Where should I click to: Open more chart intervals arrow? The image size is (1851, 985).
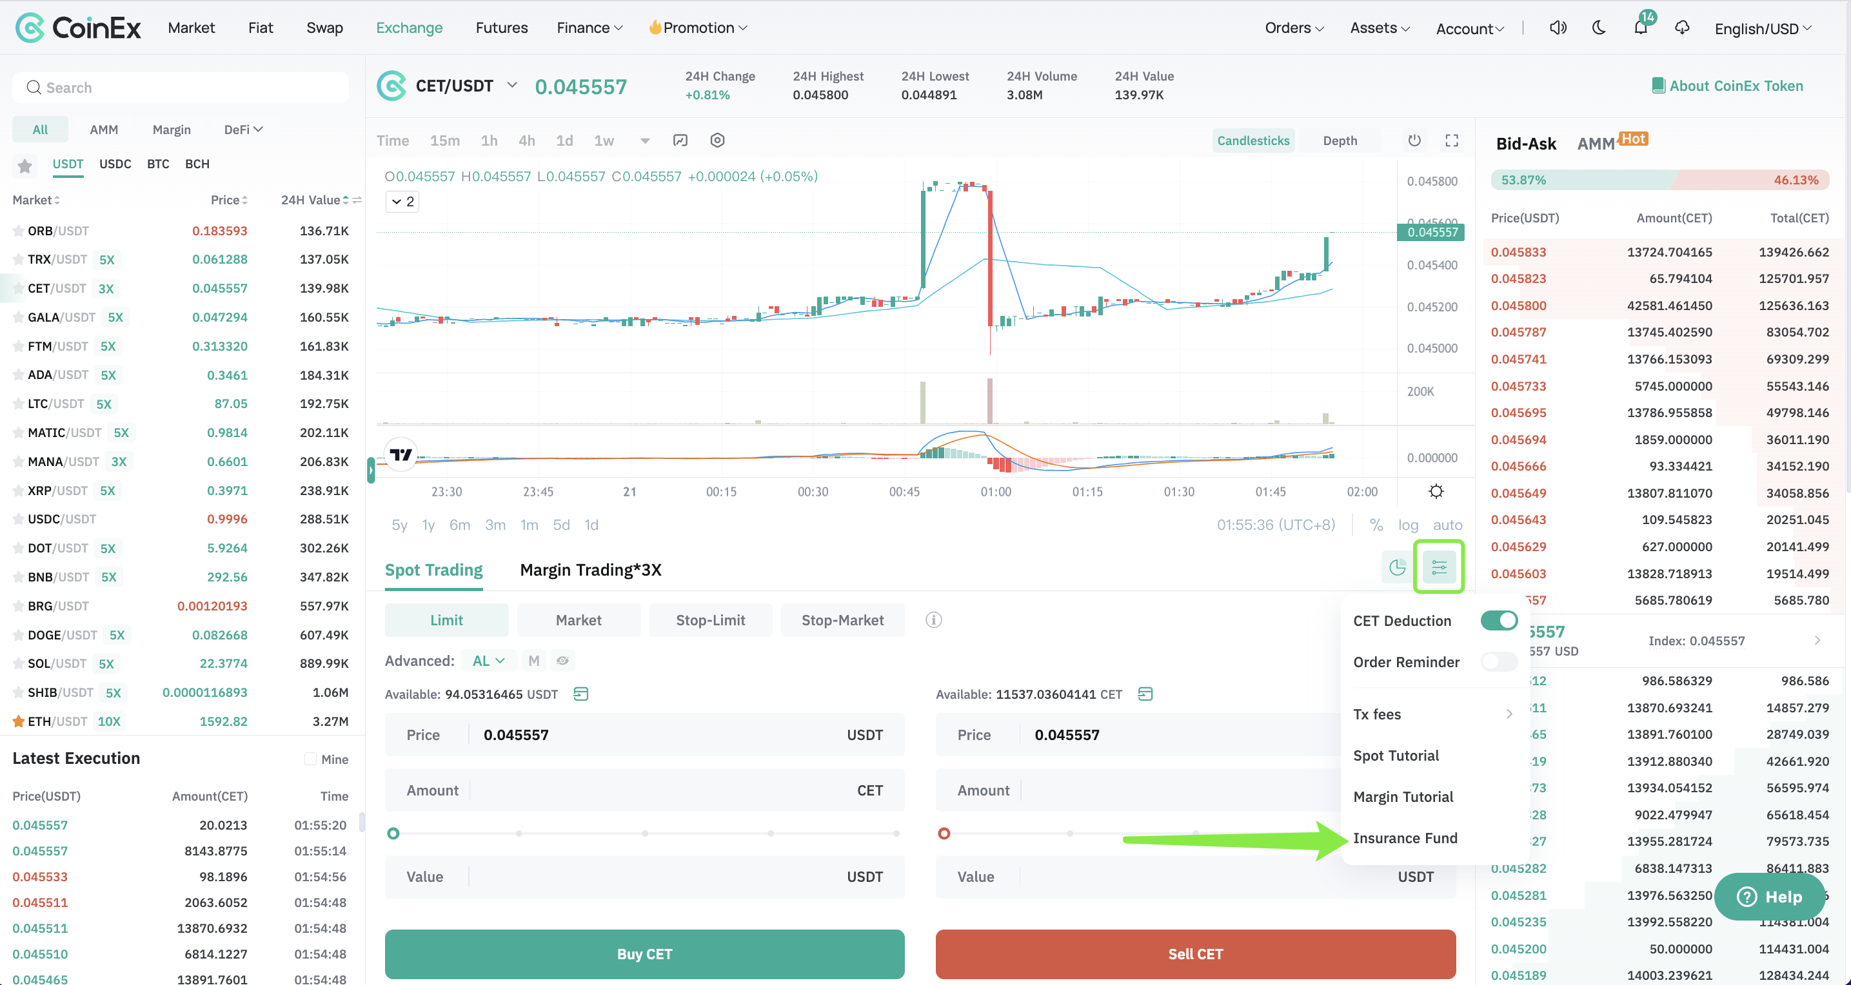[644, 141]
